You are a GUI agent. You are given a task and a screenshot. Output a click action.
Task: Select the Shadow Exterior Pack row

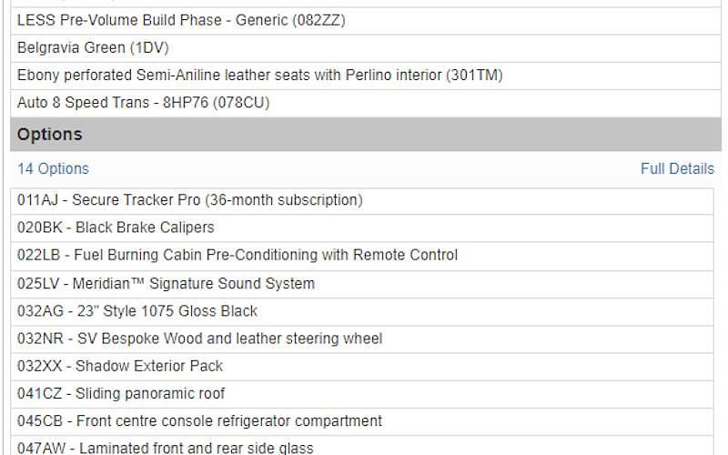point(362,367)
